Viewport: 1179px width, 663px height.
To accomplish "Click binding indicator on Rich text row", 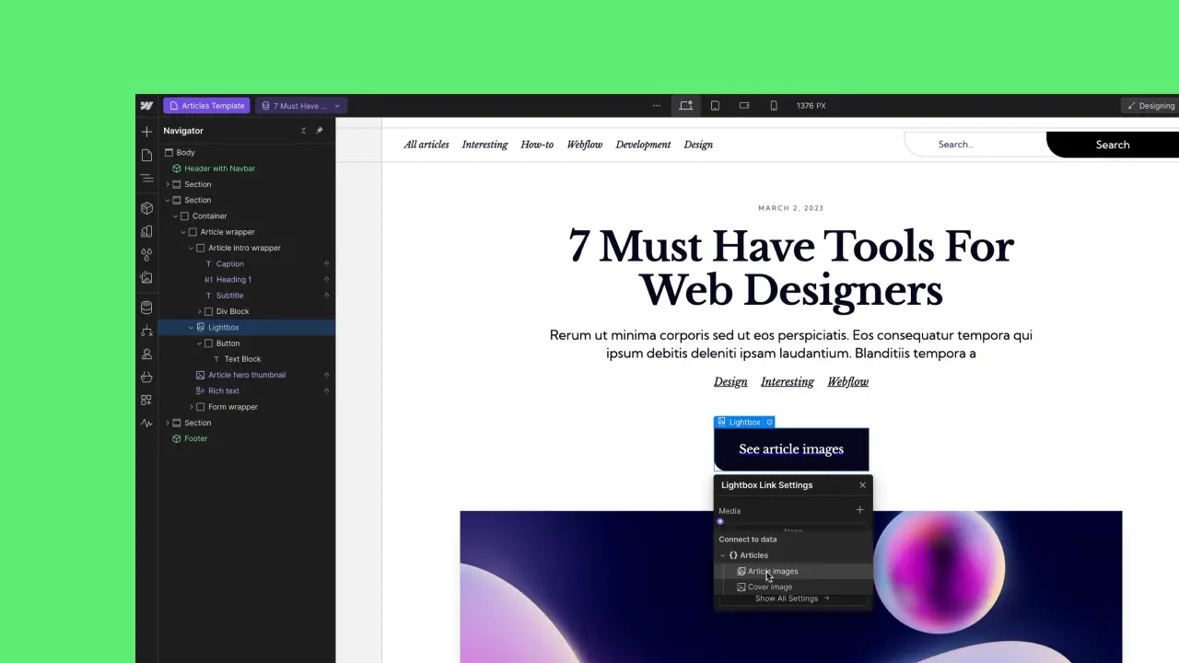I will tap(326, 391).
